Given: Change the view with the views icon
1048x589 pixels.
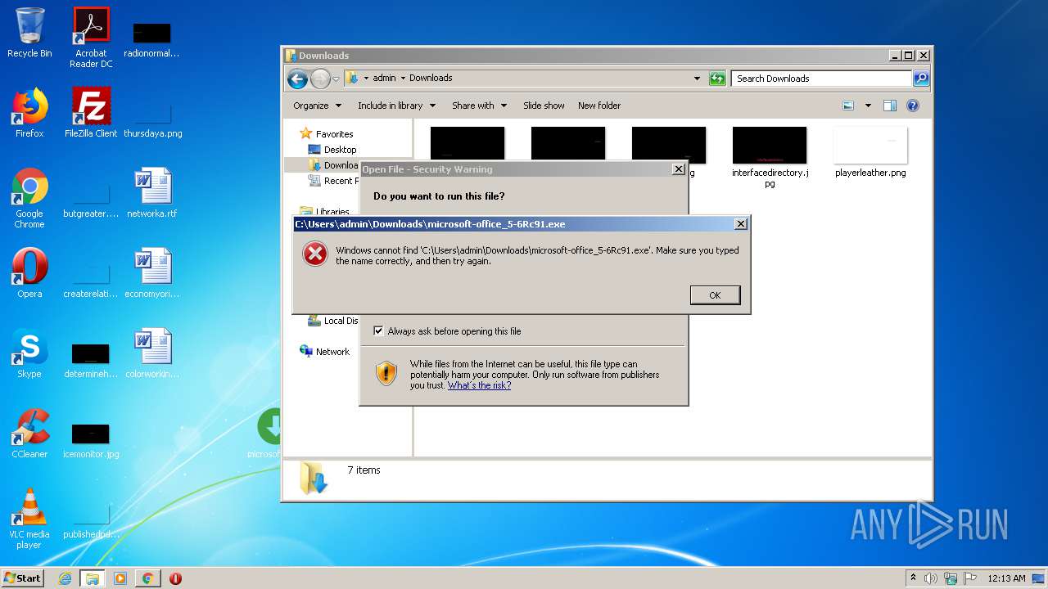Looking at the screenshot, I should pos(848,106).
